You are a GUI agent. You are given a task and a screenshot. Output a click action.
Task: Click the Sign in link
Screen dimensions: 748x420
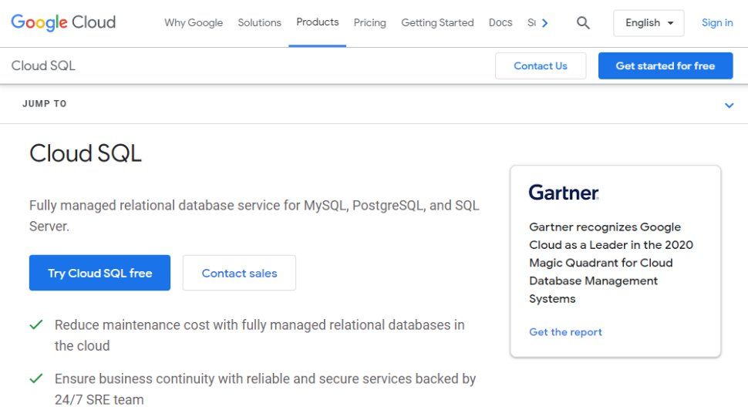pyautogui.click(x=717, y=23)
